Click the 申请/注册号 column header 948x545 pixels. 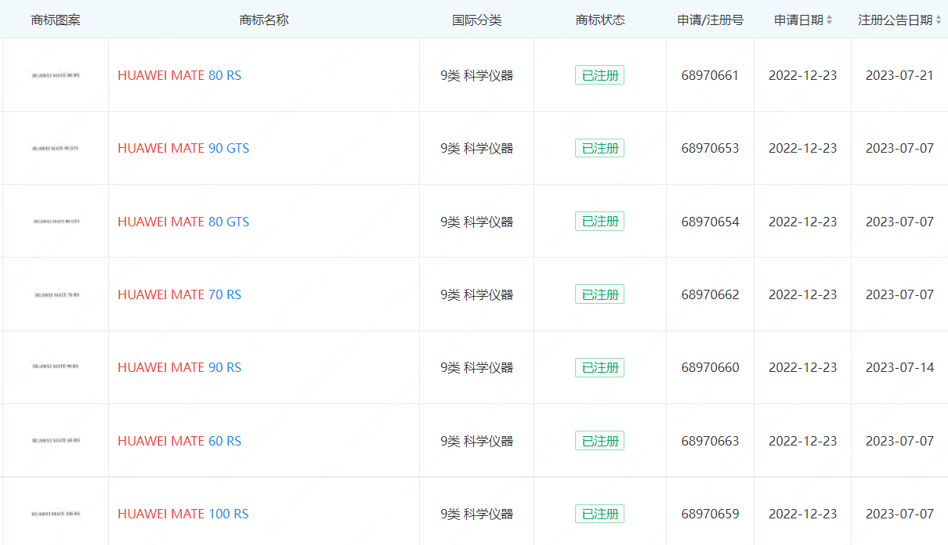pyautogui.click(x=711, y=20)
